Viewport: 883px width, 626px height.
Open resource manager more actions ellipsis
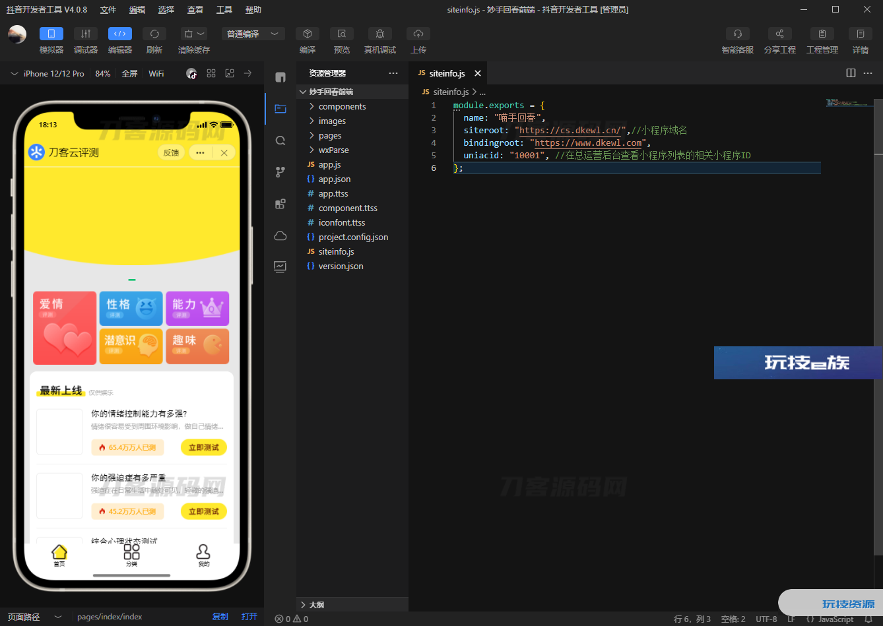pyautogui.click(x=393, y=73)
